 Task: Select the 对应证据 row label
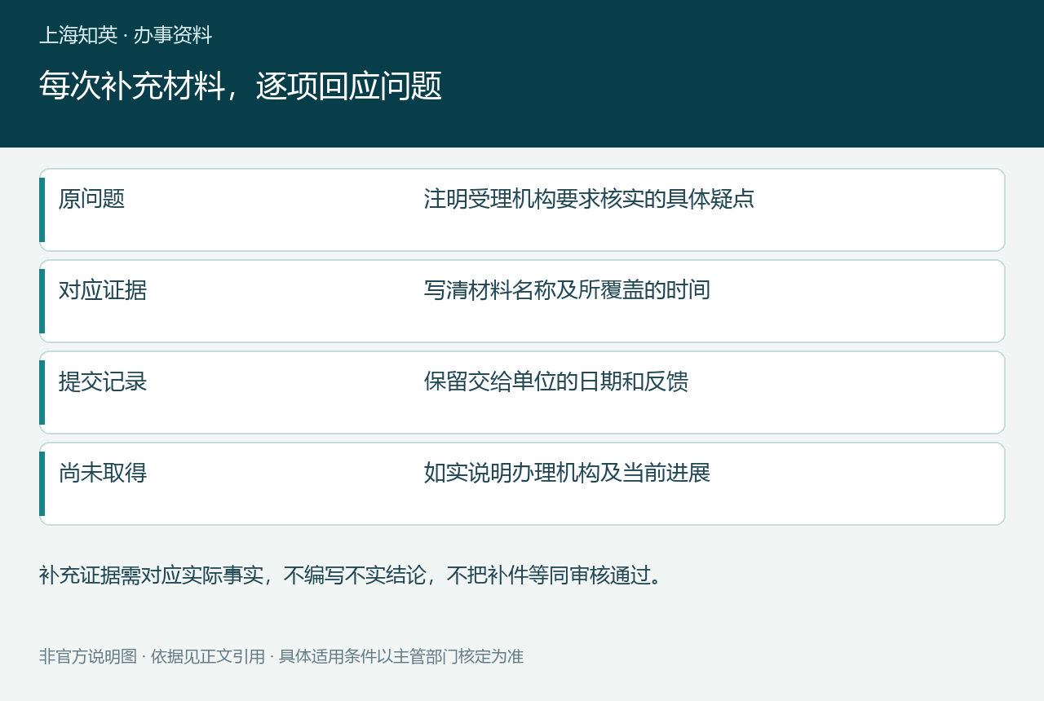103,290
